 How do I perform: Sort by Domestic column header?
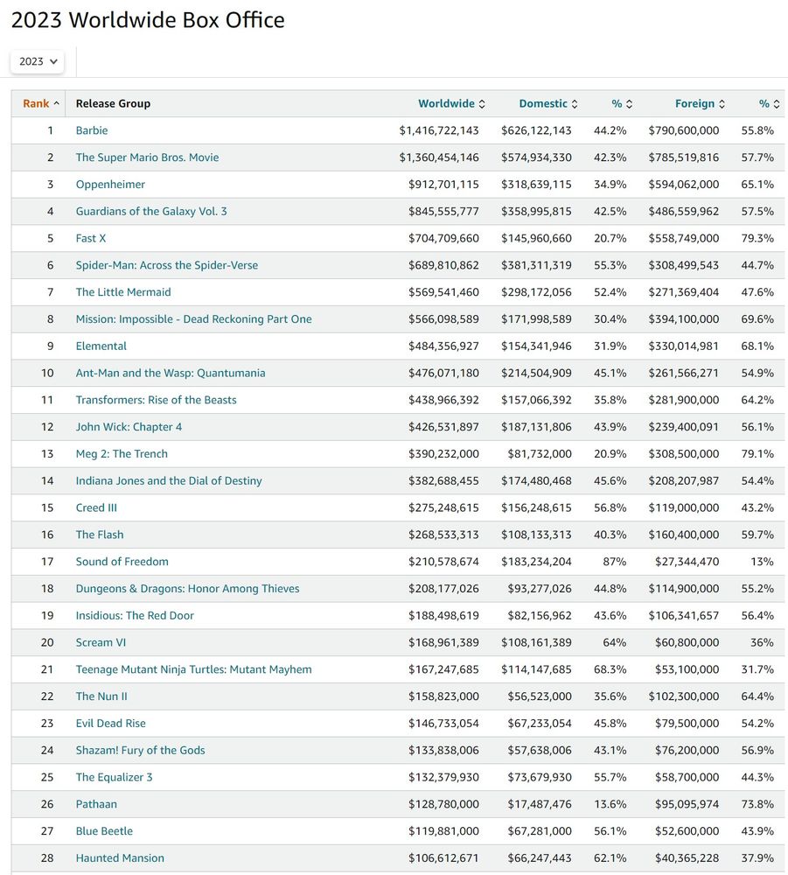548,104
